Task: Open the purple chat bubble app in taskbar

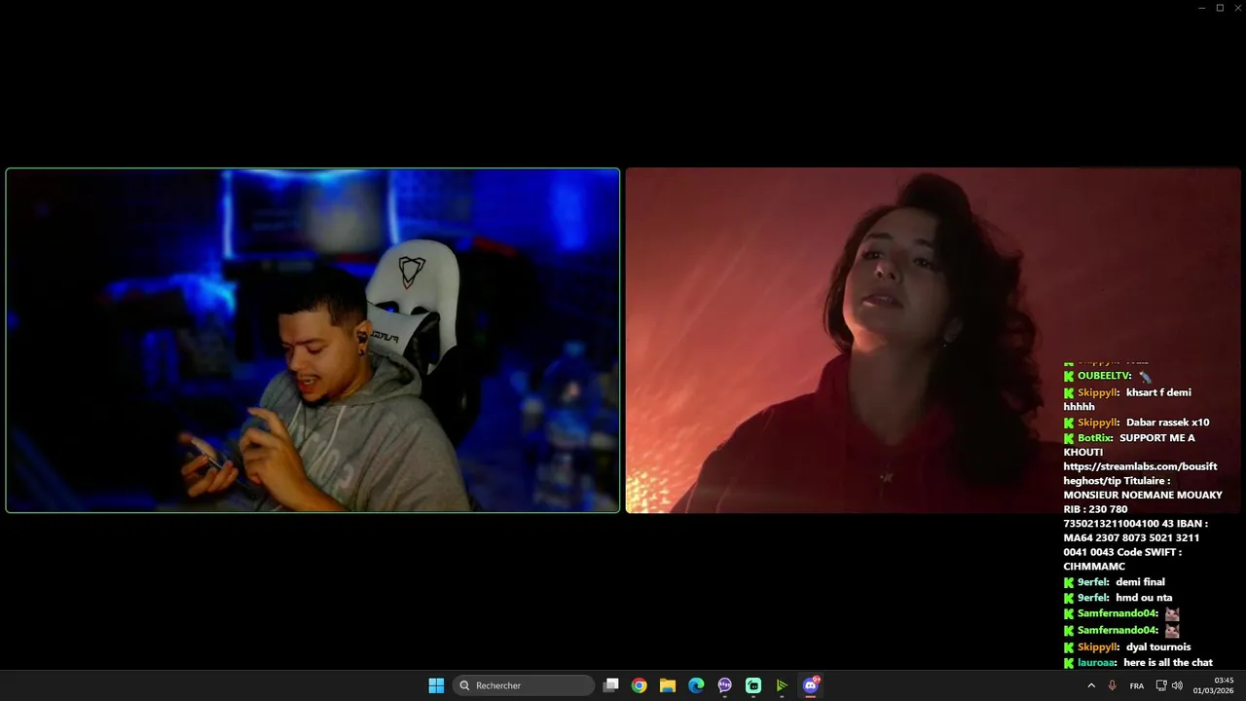Action: click(x=724, y=685)
